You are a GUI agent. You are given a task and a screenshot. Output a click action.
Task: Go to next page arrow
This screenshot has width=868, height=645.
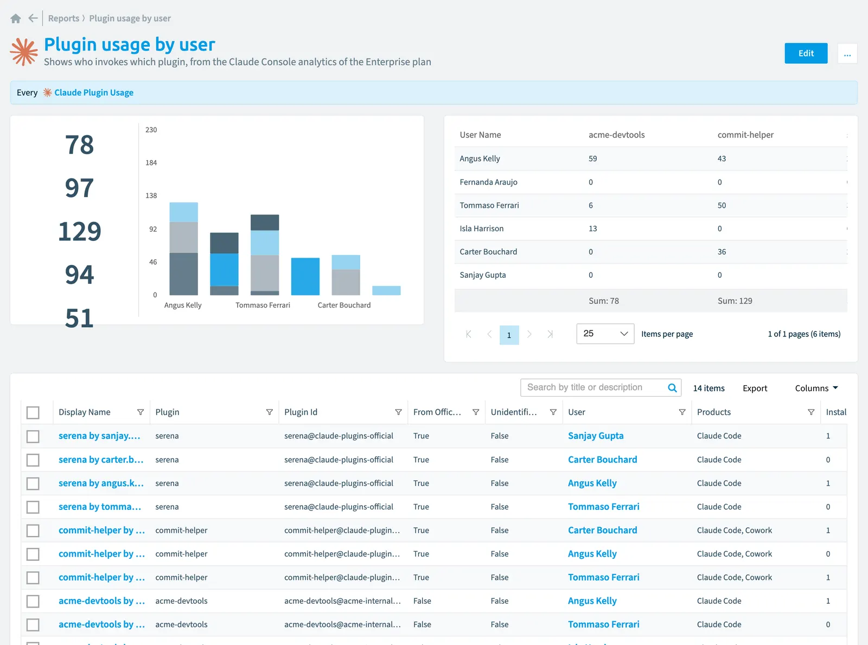click(529, 334)
